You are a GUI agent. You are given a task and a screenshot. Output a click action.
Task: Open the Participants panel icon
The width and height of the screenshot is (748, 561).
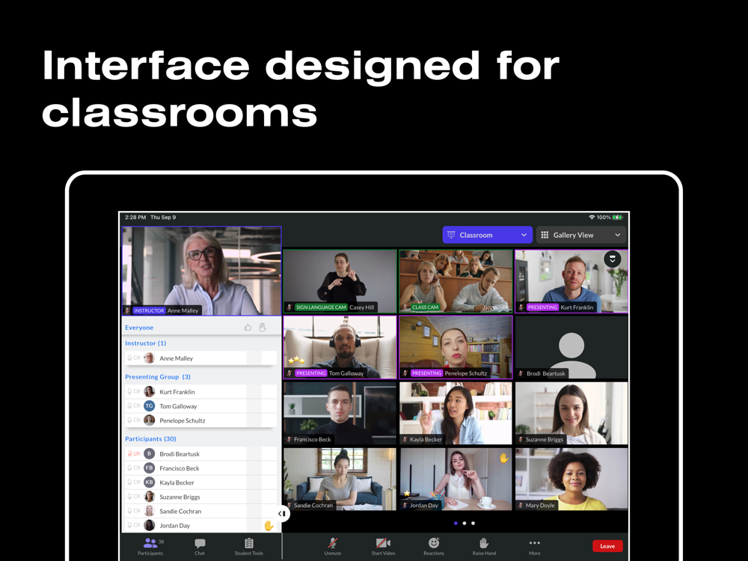click(150, 543)
